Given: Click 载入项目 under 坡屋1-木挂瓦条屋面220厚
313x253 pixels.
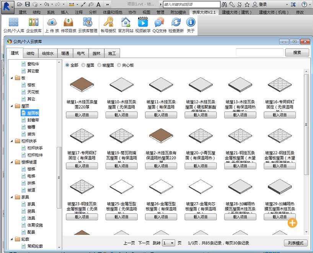Looking at the screenshot, I should point(82,115).
